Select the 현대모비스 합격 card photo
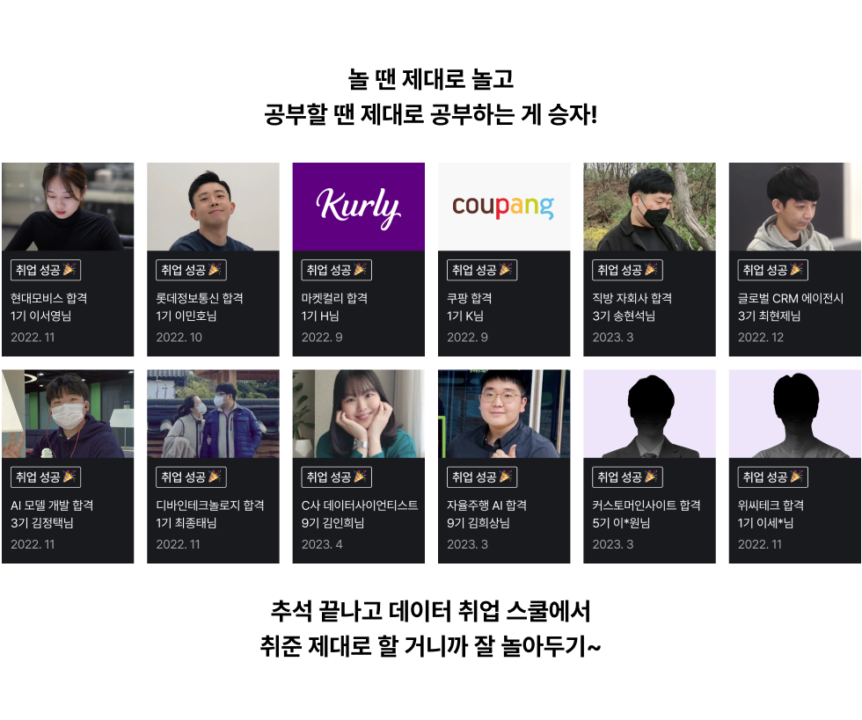 click(68, 207)
